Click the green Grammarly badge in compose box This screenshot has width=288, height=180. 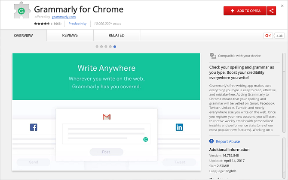point(145,140)
